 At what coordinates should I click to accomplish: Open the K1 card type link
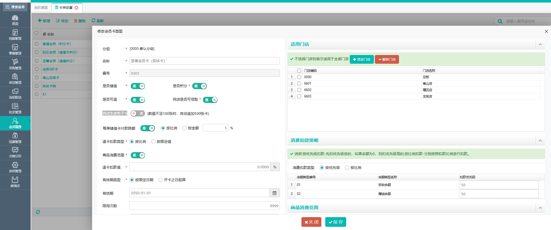[x=44, y=94]
